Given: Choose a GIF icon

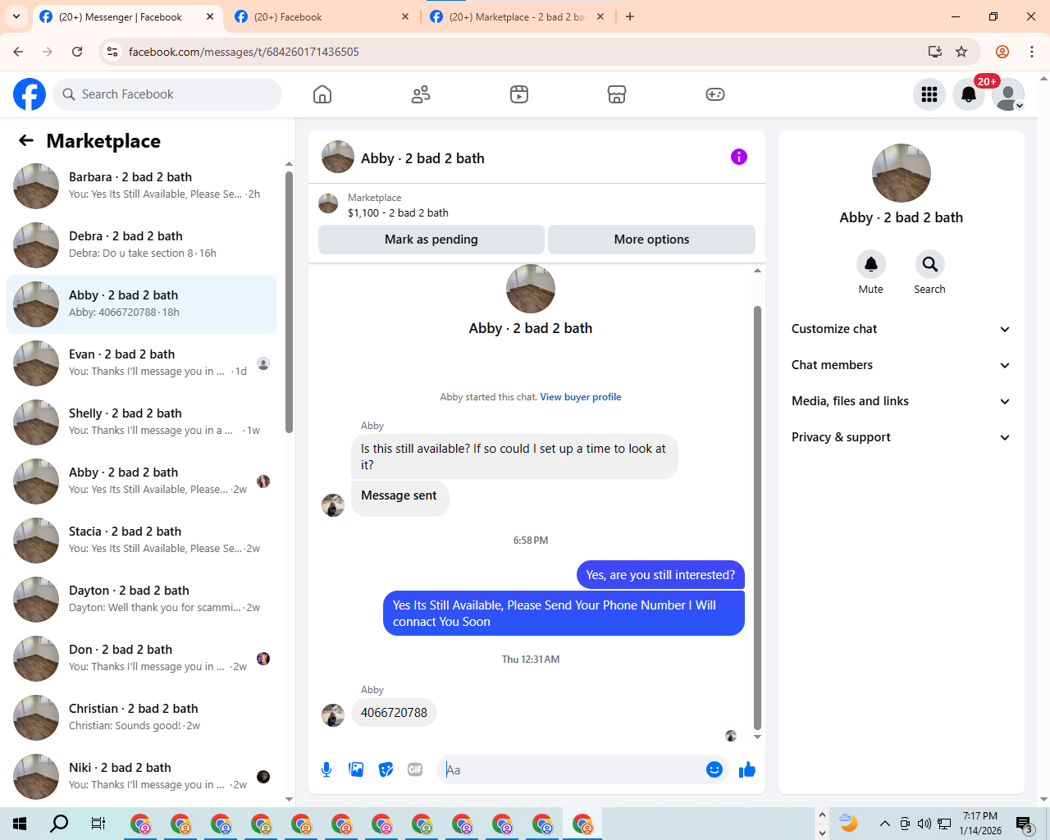Looking at the screenshot, I should 415,769.
